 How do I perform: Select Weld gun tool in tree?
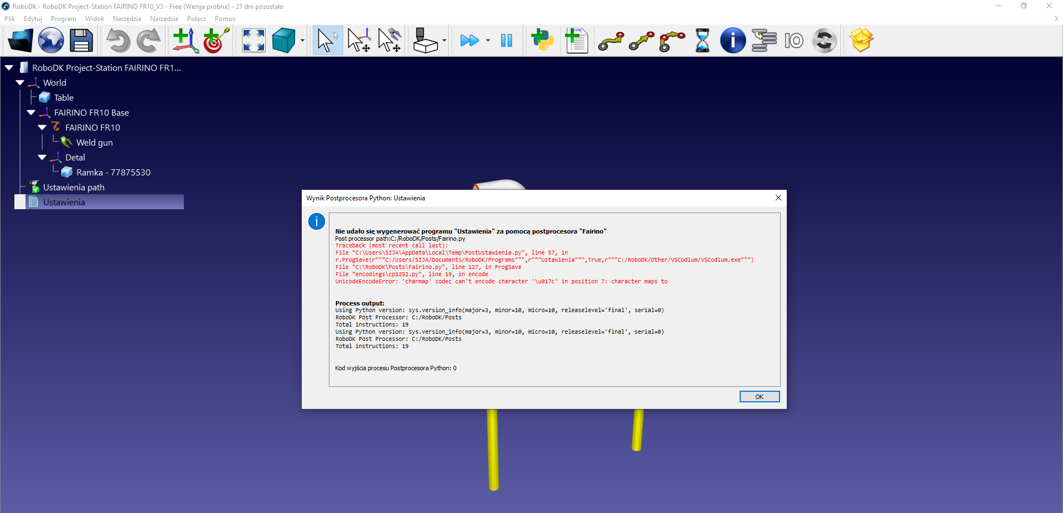pyautogui.click(x=94, y=143)
